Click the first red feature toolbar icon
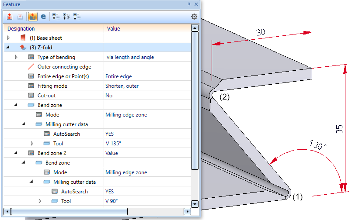The image size is (352, 220). pos(9,17)
